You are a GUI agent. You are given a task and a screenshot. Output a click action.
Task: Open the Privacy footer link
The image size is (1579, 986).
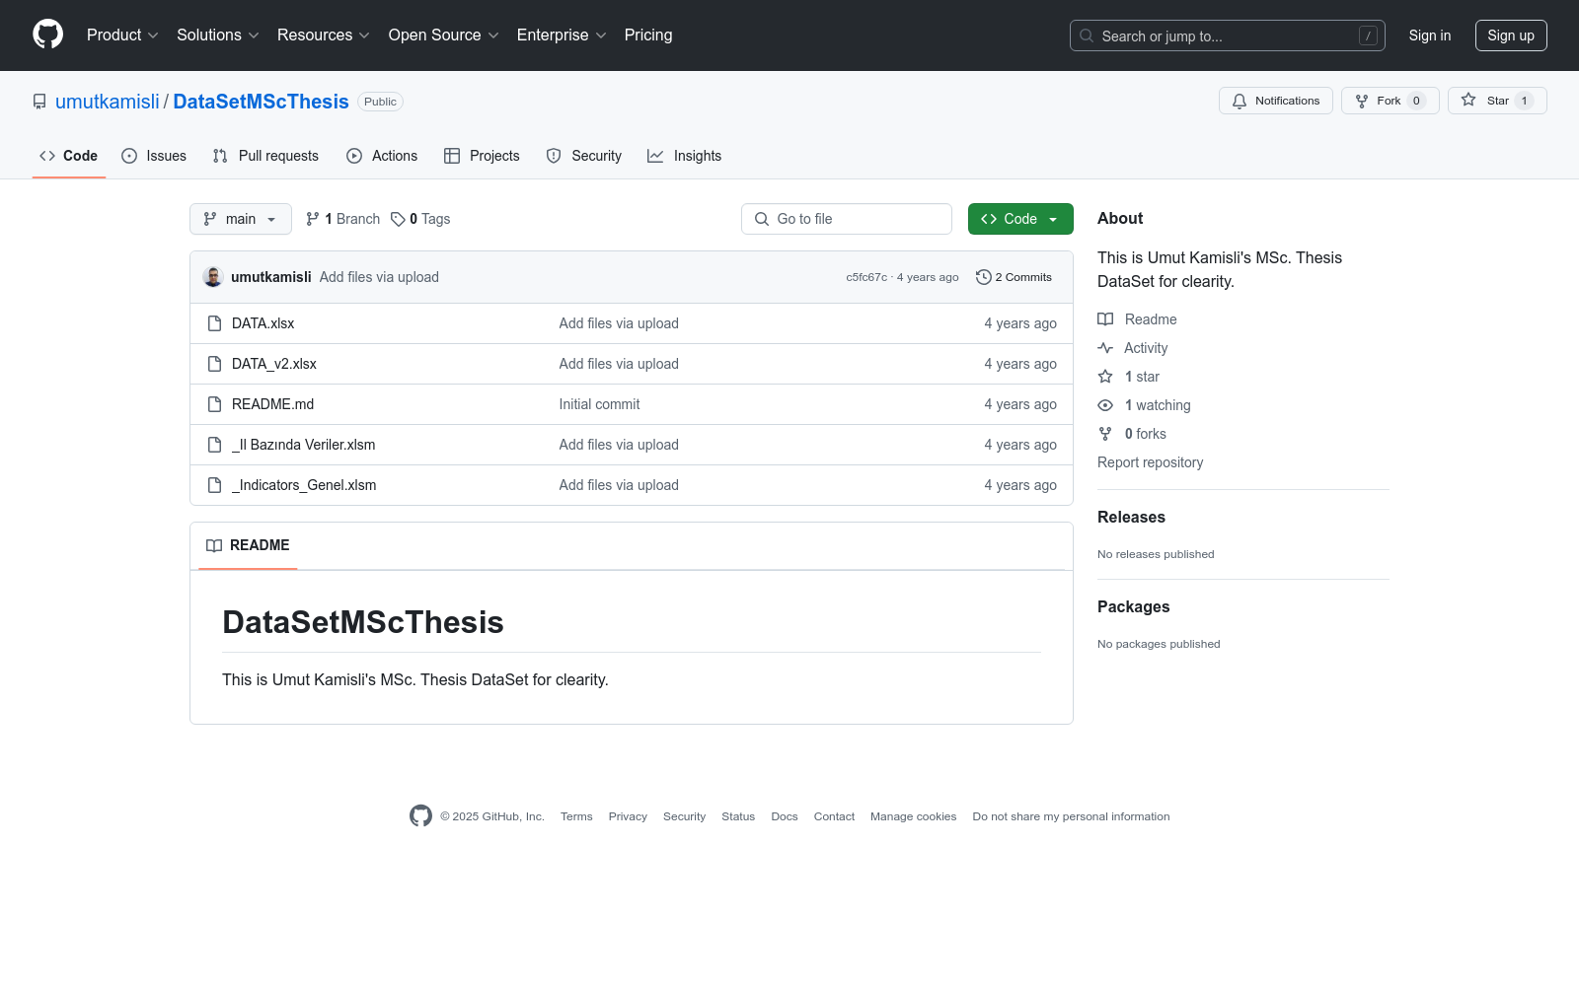coord(628,816)
